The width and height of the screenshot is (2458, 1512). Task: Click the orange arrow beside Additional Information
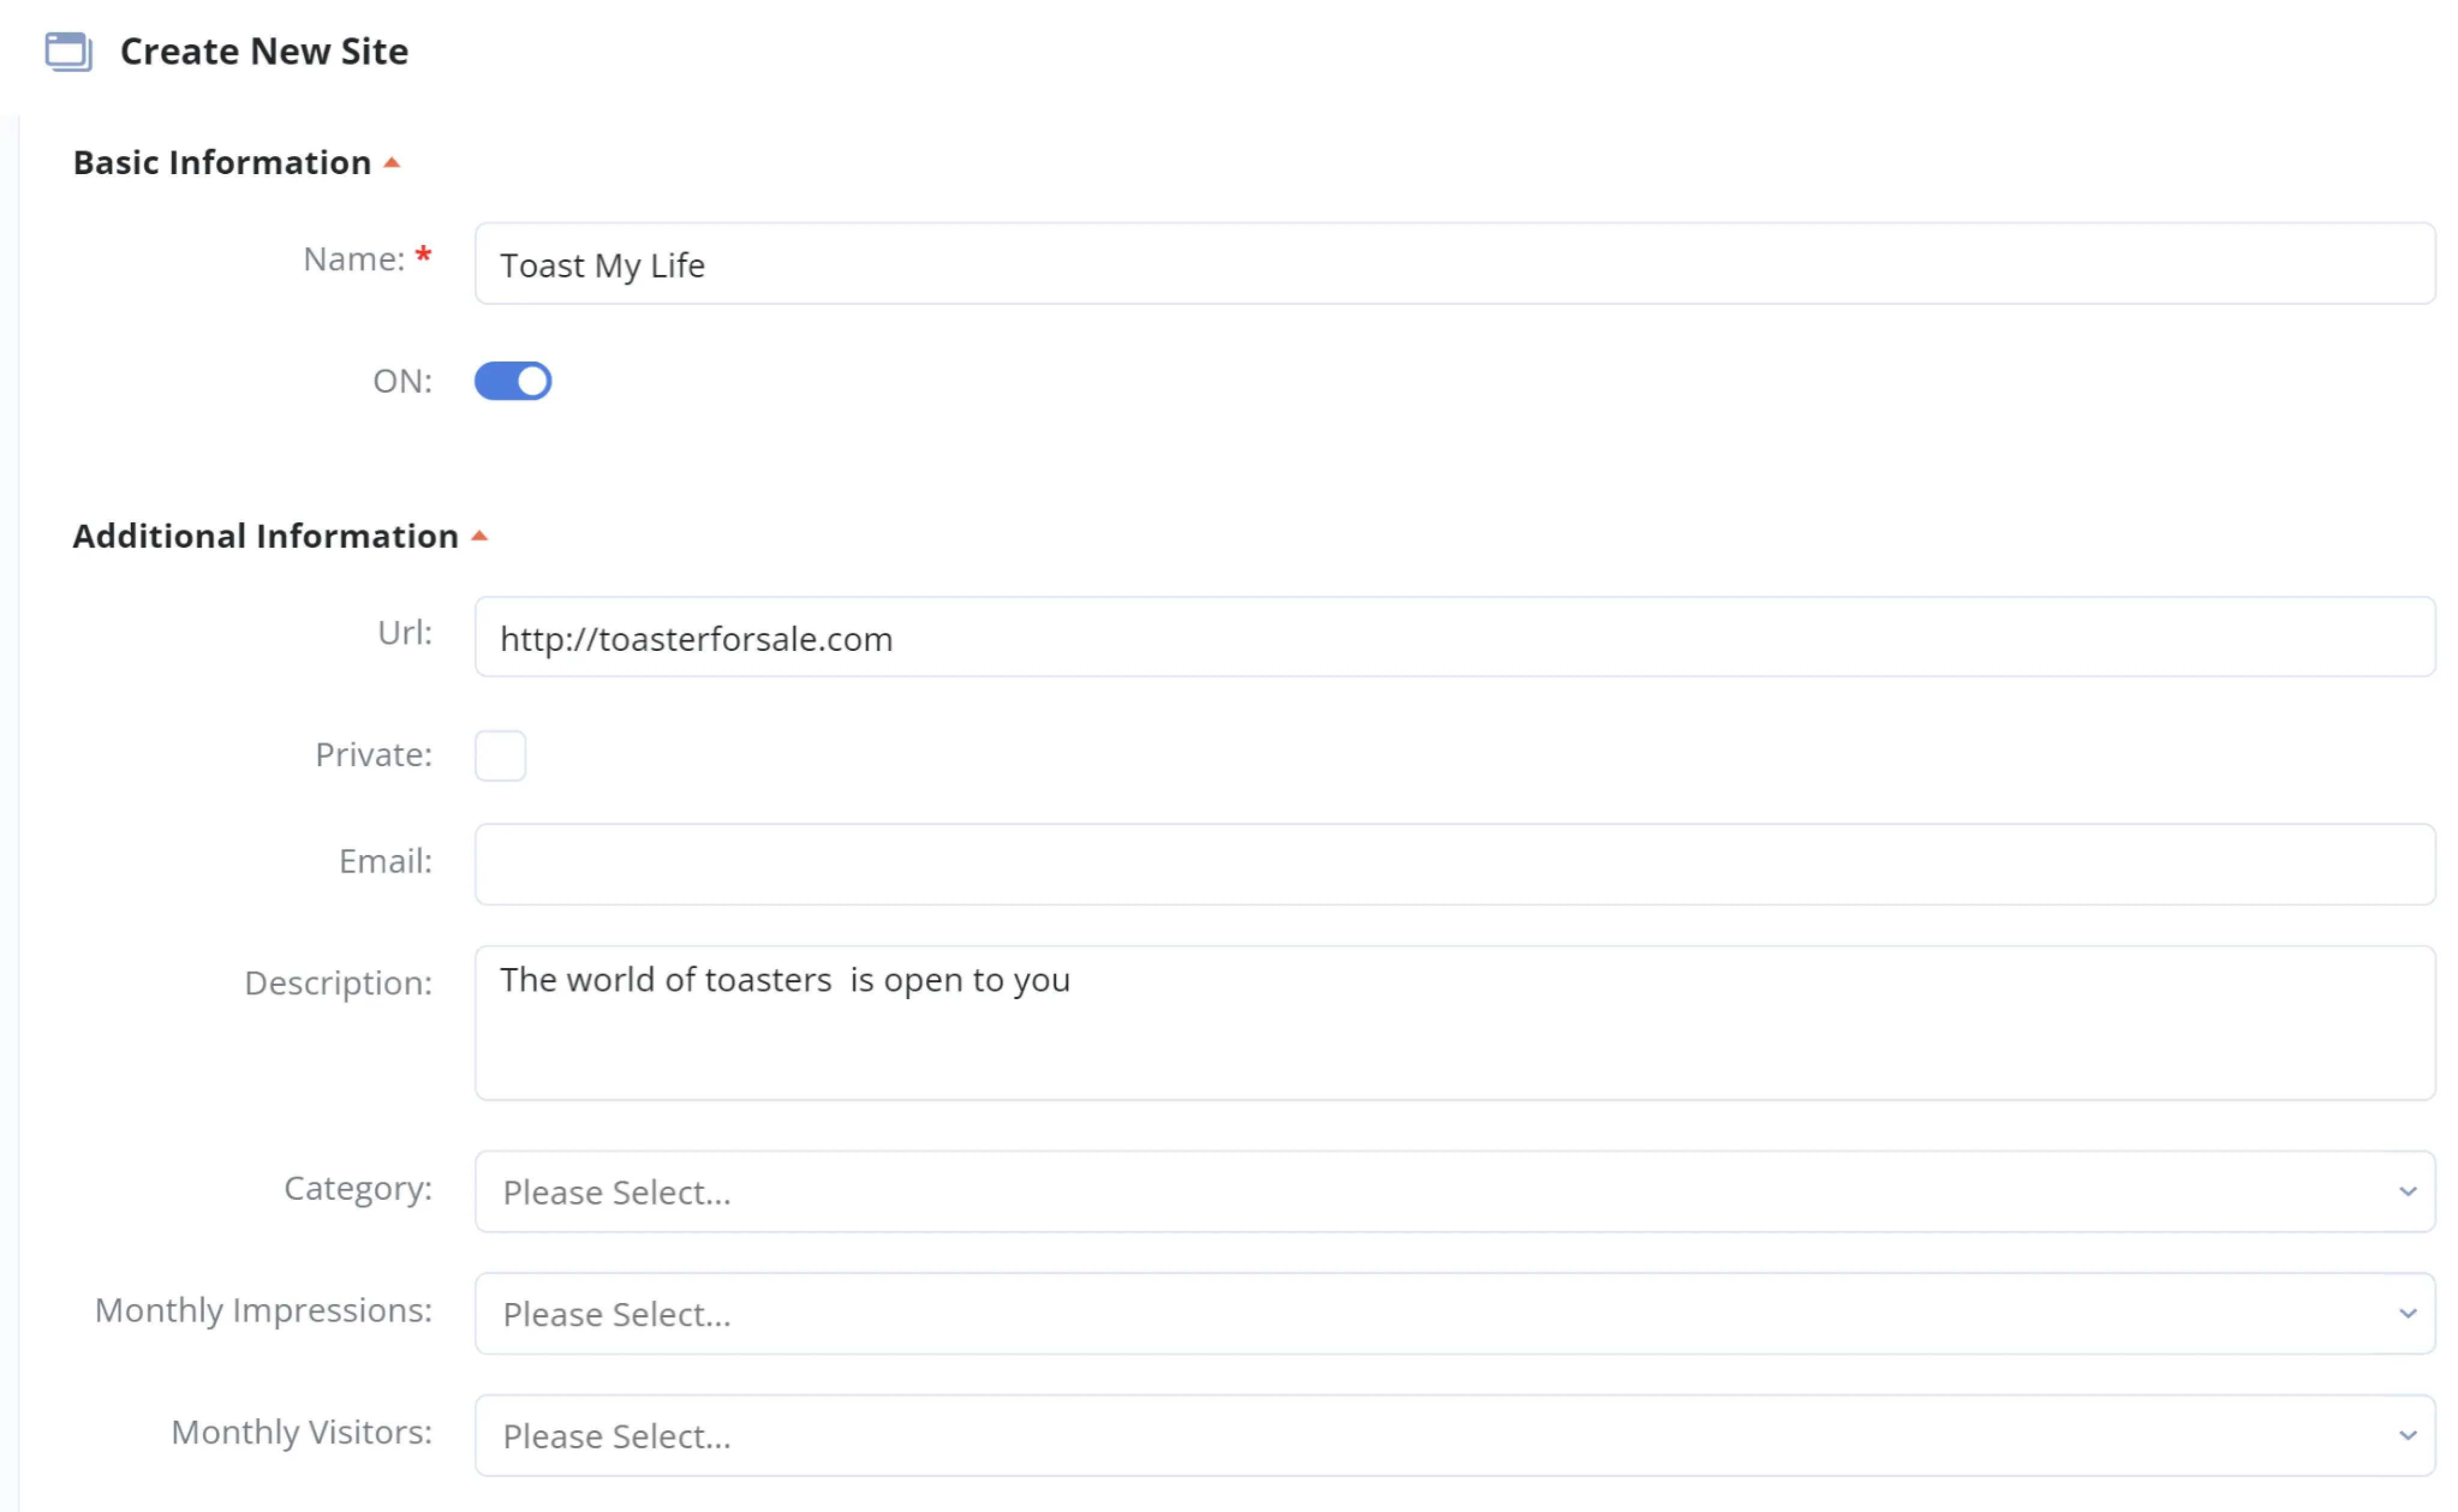pos(480,535)
